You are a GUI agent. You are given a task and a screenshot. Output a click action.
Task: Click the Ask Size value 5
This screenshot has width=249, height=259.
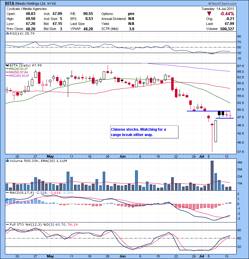[61, 19]
